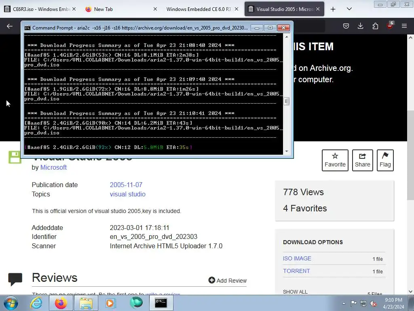Select the 778 Views text
Screen dimensions: 414x311
(303, 192)
